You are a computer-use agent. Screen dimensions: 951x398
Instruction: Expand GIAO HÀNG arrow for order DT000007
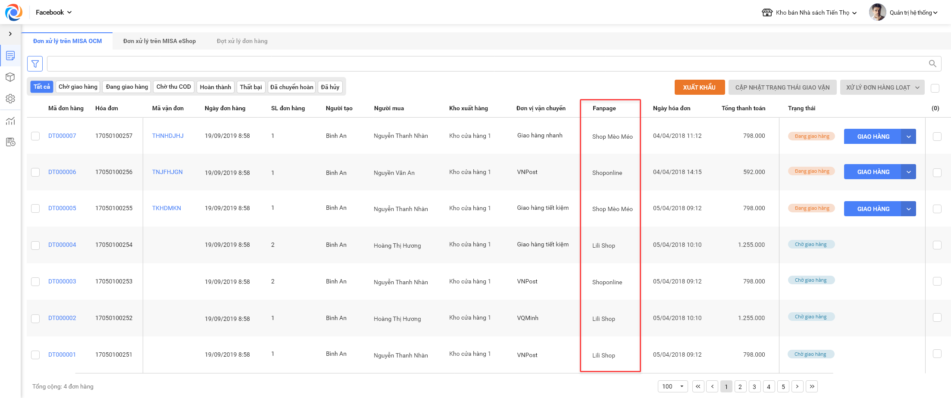(x=909, y=137)
